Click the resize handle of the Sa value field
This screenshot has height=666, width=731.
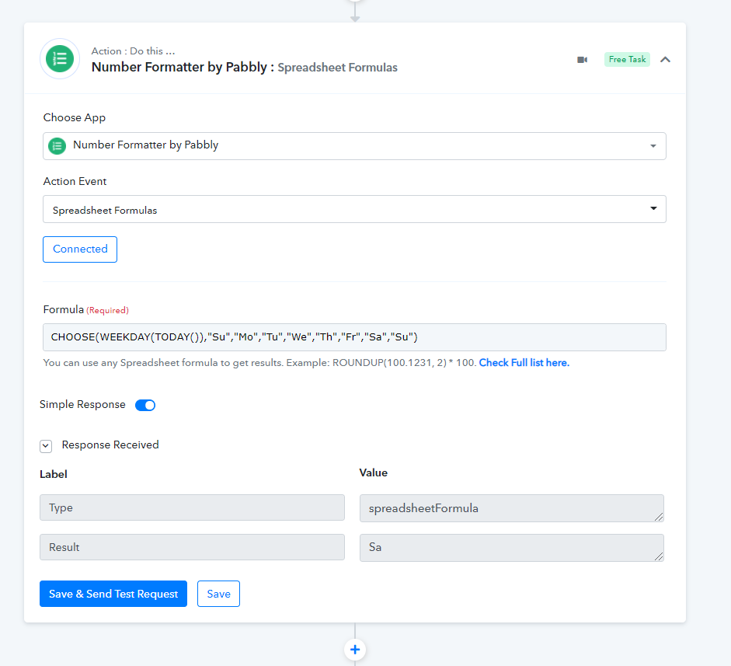coord(658,556)
